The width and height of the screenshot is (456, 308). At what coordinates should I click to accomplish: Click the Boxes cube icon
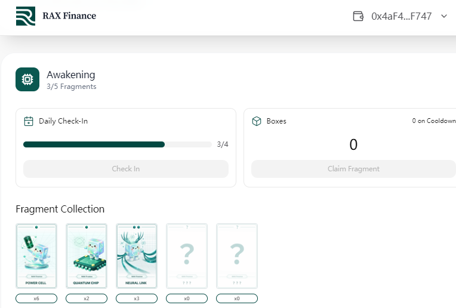pyautogui.click(x=257, y=121)
